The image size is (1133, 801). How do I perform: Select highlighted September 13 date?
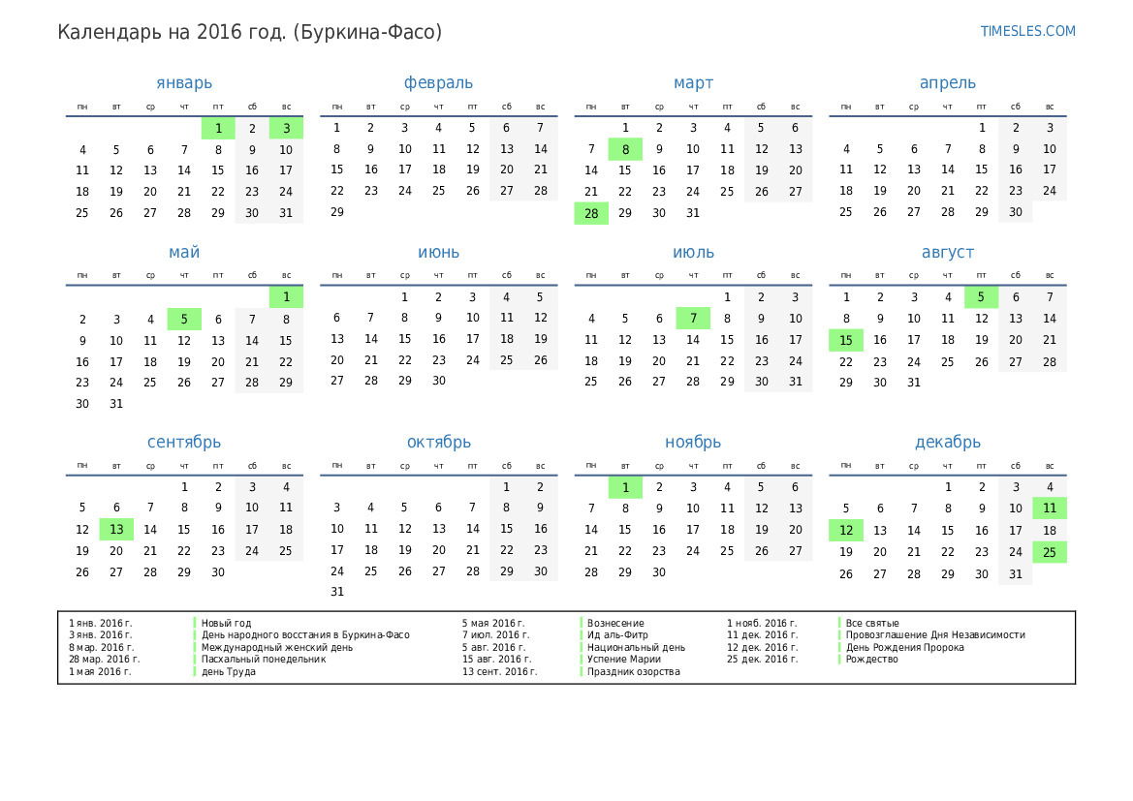point(116,529)
